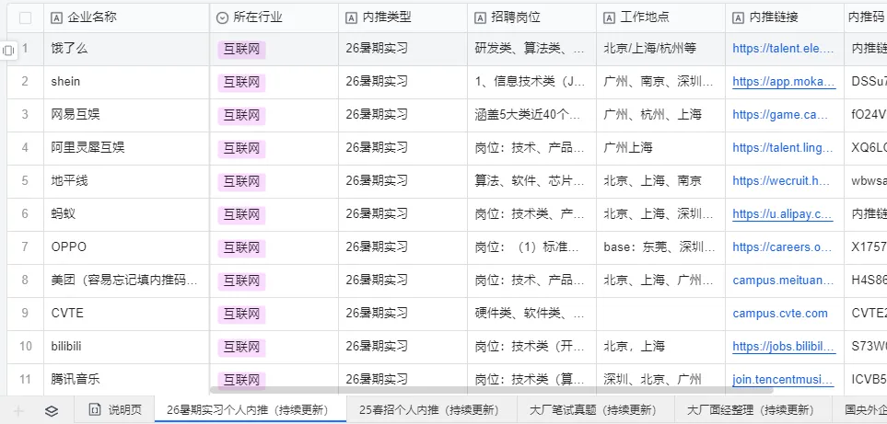Viewport: 887px width, 424px height.
Task: Click the 互联网 tag in the 饿了么 row
Action: (x=241, y=50)
